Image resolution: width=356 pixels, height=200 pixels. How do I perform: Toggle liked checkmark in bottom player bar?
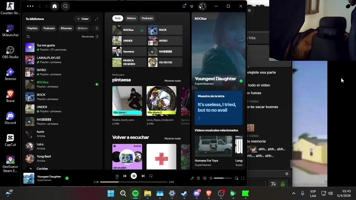click(x=67, y=178)
